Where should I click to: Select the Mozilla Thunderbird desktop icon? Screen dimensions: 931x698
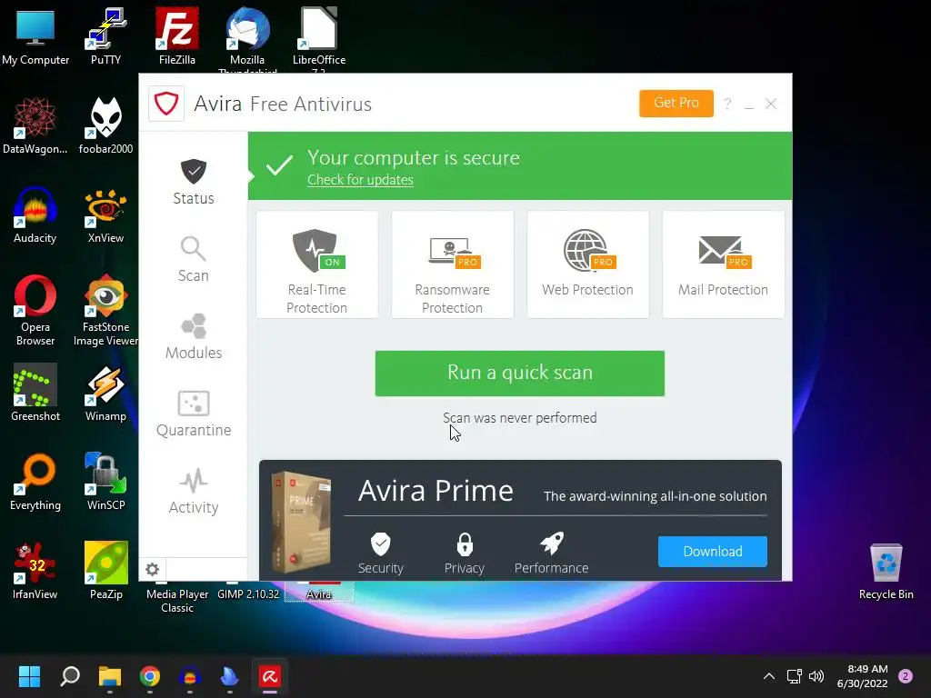pyautogui.click(x=247, y=39)
